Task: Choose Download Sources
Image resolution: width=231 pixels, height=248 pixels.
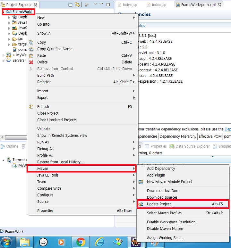Action: click(183, 197)
